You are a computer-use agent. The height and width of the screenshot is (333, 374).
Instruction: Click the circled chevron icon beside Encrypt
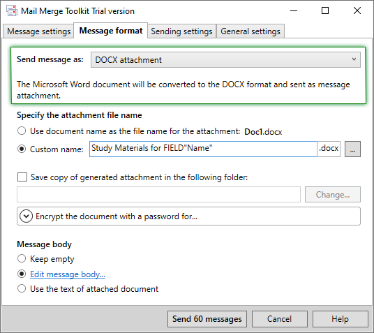tap(26, 216)
